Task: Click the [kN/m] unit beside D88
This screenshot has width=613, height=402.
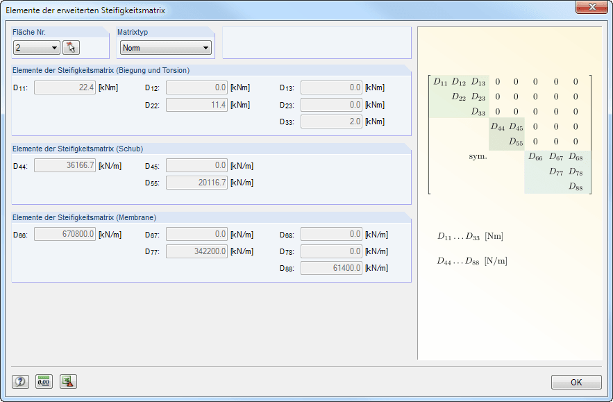Action: point(376,268)
